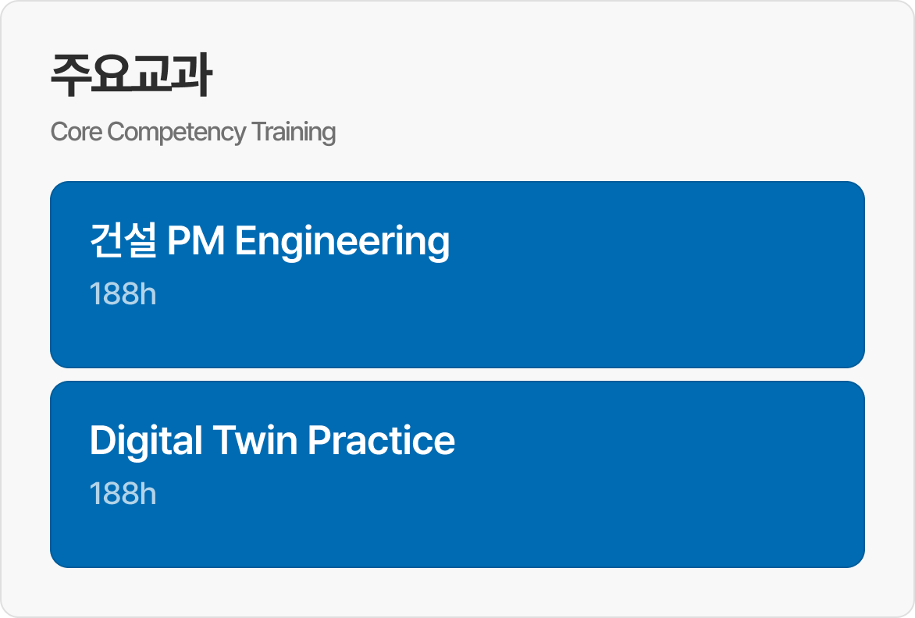Screen dimensions: 915x618
Task: Click the Digital Twin Practice title text
Action: pyautogui.click(x=272, y=440)
